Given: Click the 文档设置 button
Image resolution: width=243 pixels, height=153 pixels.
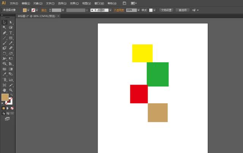Looking at the screenshot, I should coord(166,10).
